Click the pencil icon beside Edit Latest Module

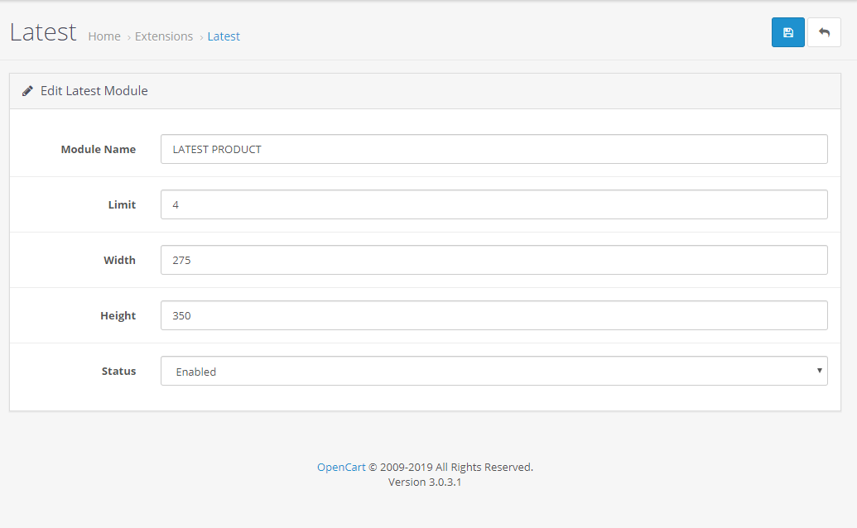pyautogui.click(x=27, y=91)
